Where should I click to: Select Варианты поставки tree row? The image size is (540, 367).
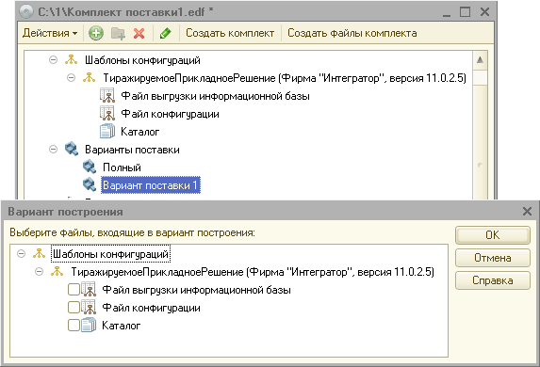132,150
